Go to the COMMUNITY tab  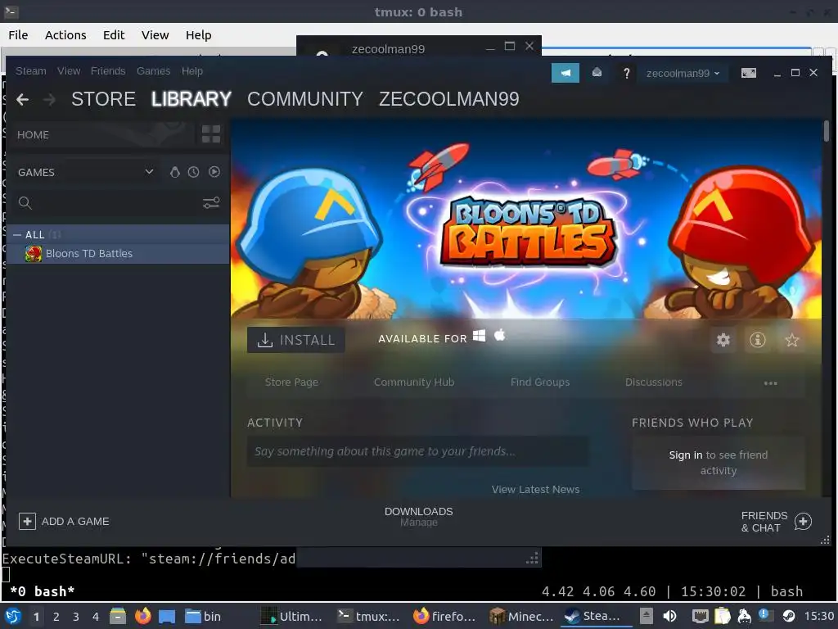click(x=305, y=99)
